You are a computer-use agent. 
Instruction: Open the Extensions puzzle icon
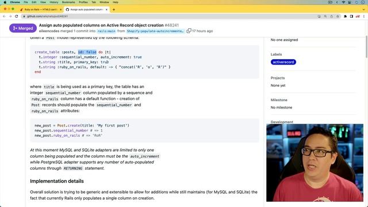tap(345, 16)
